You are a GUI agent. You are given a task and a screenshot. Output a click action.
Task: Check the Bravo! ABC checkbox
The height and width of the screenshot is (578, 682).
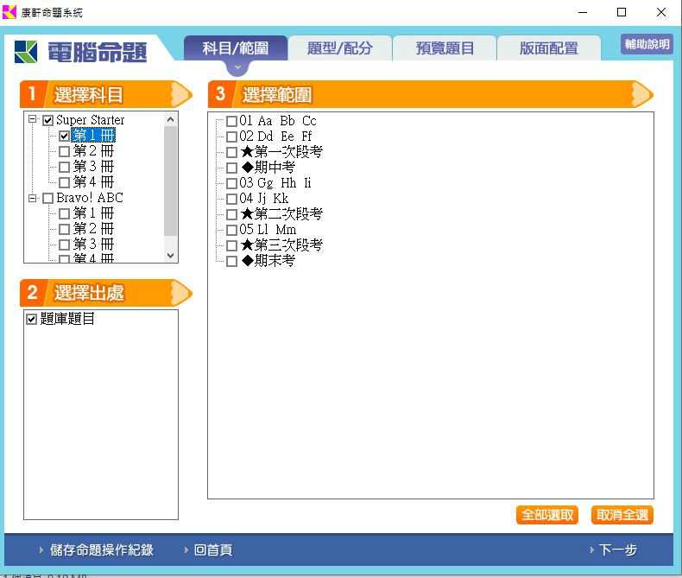48,199
